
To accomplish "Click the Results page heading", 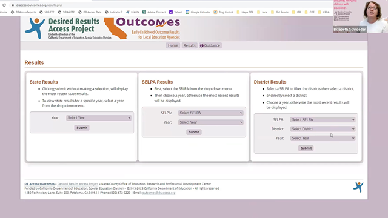I will 34,62.
